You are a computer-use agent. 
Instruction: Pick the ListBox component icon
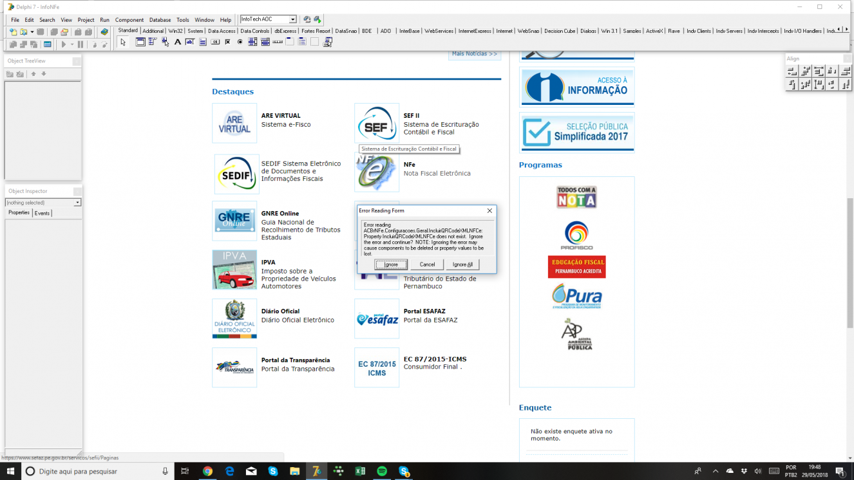pos(252,42)
